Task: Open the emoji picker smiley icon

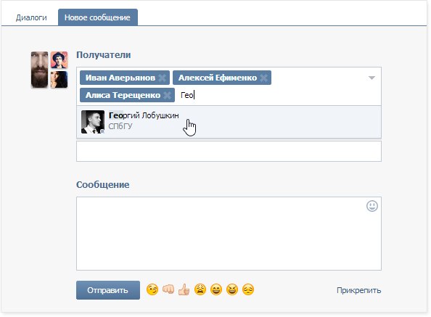Action: [x=372, y=206]
